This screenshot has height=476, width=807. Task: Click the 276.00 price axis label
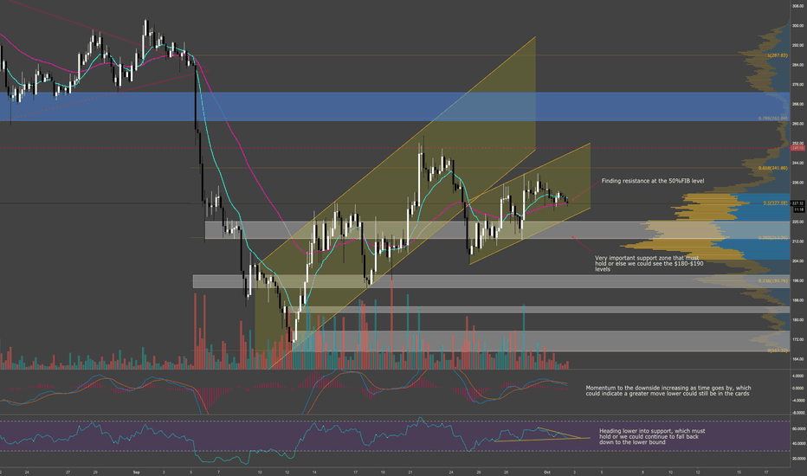(798, 84)
